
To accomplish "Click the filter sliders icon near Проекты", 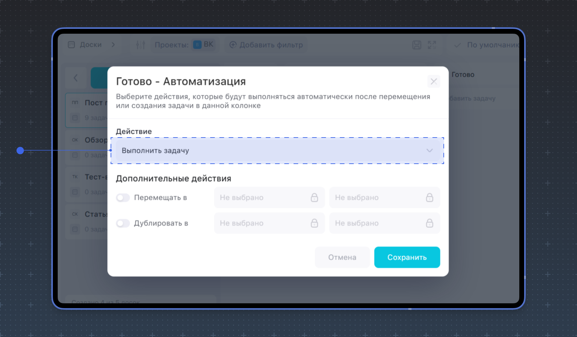I will pos(140,45).
